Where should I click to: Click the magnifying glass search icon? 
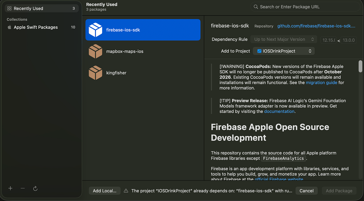(256, 7)
